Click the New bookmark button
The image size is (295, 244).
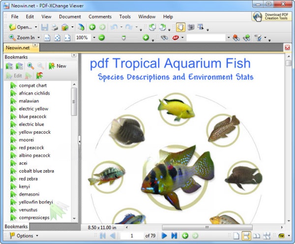click(58, 66)
